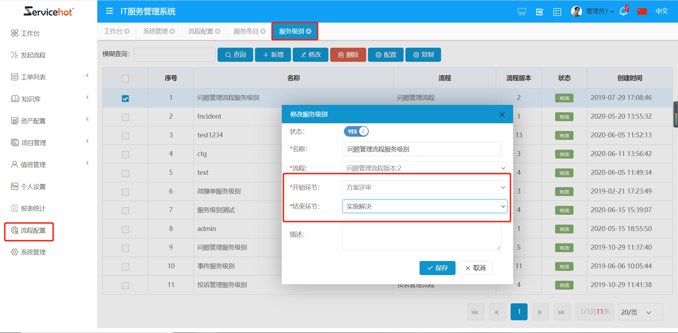Click the hamburger menu collapse icon
This screenshot has width=678, height=333.
(109, 11)
